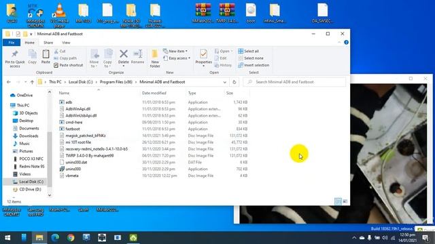The image size is (435, 244).
Task: Click the address bar refresh icon
Action: click(234, 82)
